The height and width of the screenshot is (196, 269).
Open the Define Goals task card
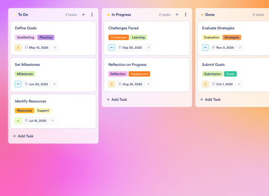[x=53, y=38]
